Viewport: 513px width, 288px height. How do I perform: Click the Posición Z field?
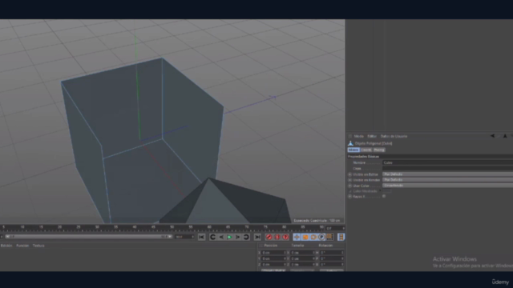pos(273,265)
